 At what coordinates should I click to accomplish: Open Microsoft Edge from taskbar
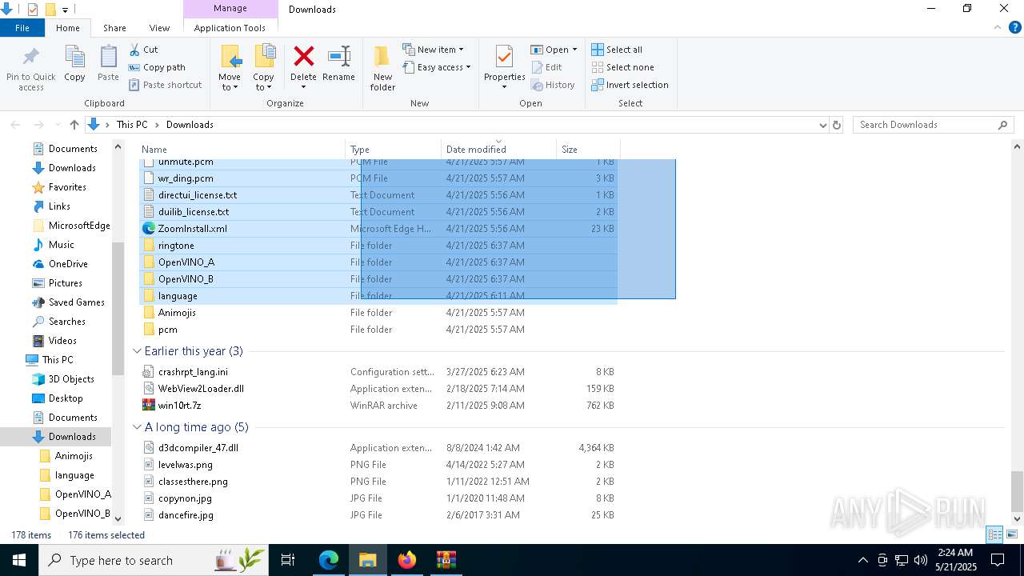329,560
